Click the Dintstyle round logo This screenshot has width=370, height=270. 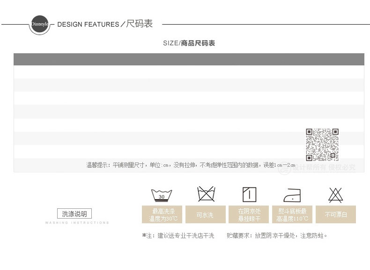click(x=38, y=24)
